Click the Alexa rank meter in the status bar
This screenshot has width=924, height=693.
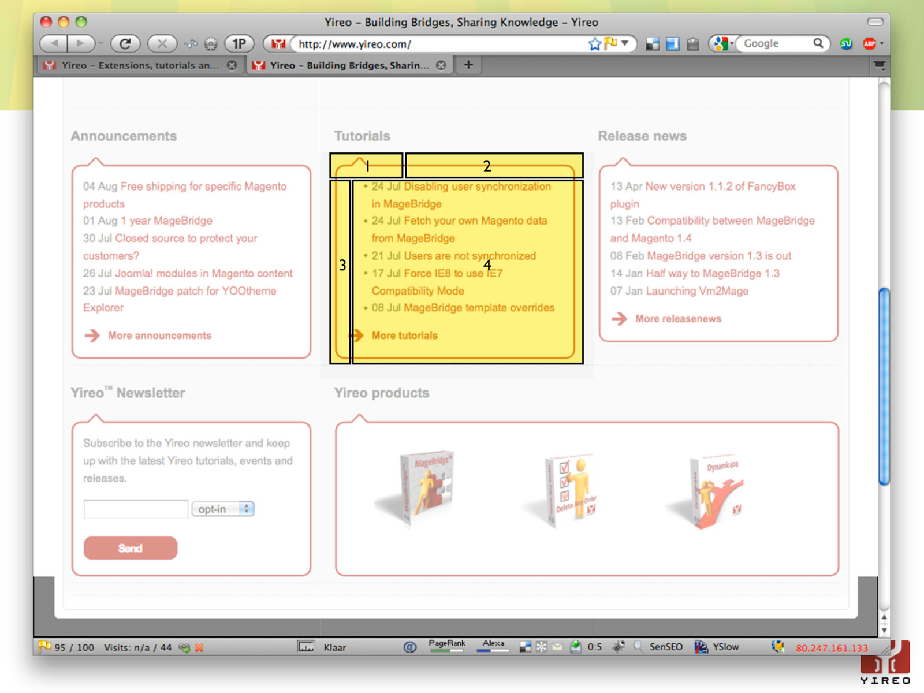pyautogui.click(x=493, y=646)
